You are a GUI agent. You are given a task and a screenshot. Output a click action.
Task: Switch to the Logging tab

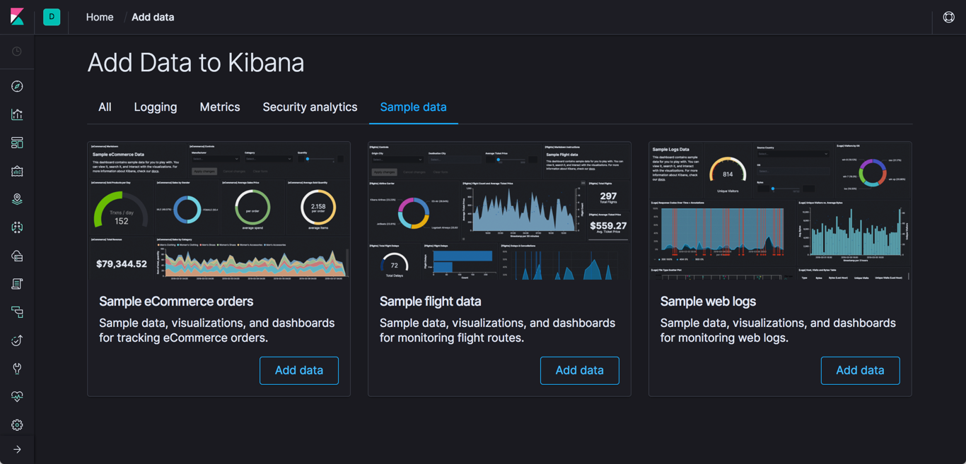(x=155, y=107)
